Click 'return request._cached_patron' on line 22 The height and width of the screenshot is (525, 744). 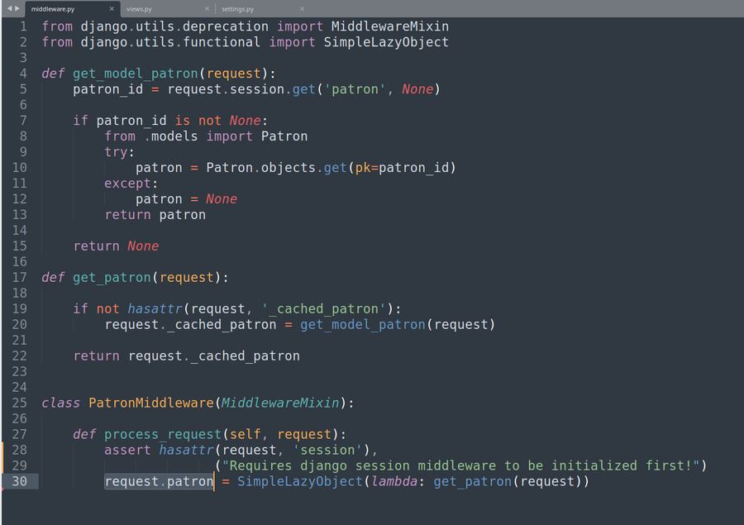click(x=187, y=356)
